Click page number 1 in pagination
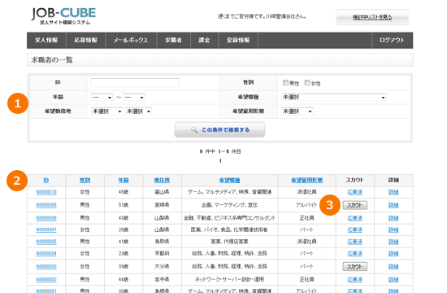This screenshot has width=447, height=293. click(x=220, y=161)
